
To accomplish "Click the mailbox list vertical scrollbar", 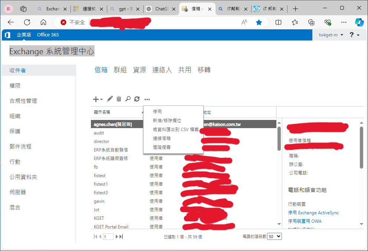I will point(279,138).
